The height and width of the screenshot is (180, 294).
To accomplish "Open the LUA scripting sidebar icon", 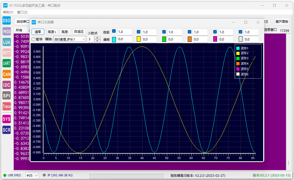I will pos(6,42).
